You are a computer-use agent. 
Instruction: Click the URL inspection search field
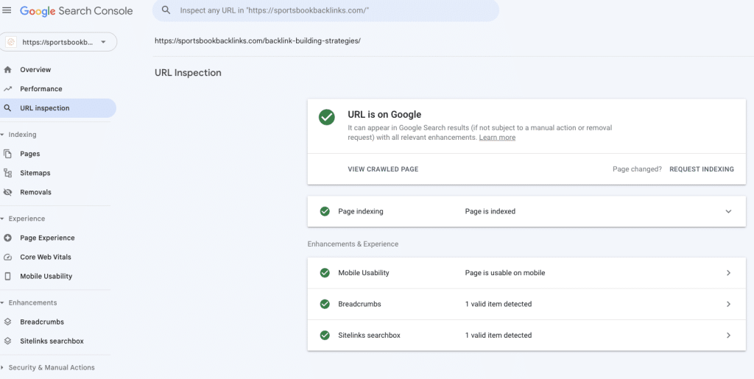pyautogui.click(x=331, y=11)
